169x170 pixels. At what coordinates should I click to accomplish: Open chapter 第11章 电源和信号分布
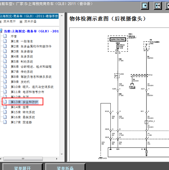tap(27, 92)
